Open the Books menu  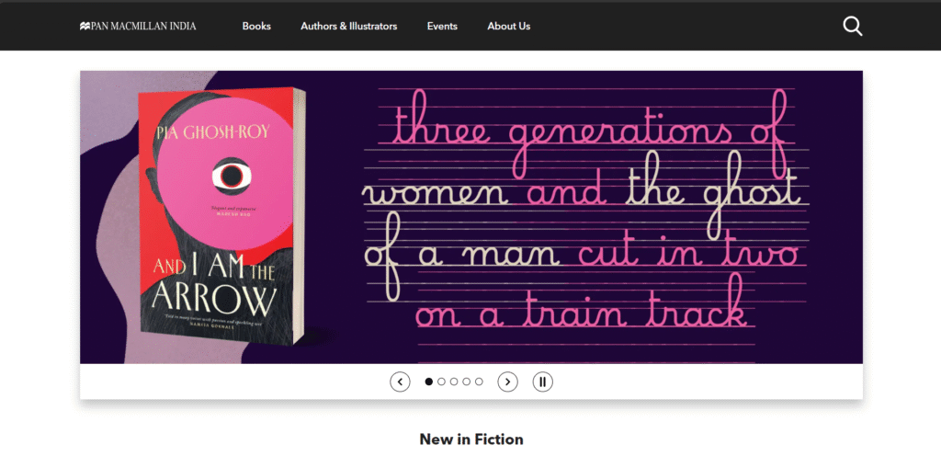point(256,26)
